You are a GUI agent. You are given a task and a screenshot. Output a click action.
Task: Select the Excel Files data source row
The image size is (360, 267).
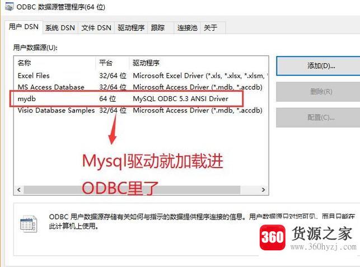point(141,75)
